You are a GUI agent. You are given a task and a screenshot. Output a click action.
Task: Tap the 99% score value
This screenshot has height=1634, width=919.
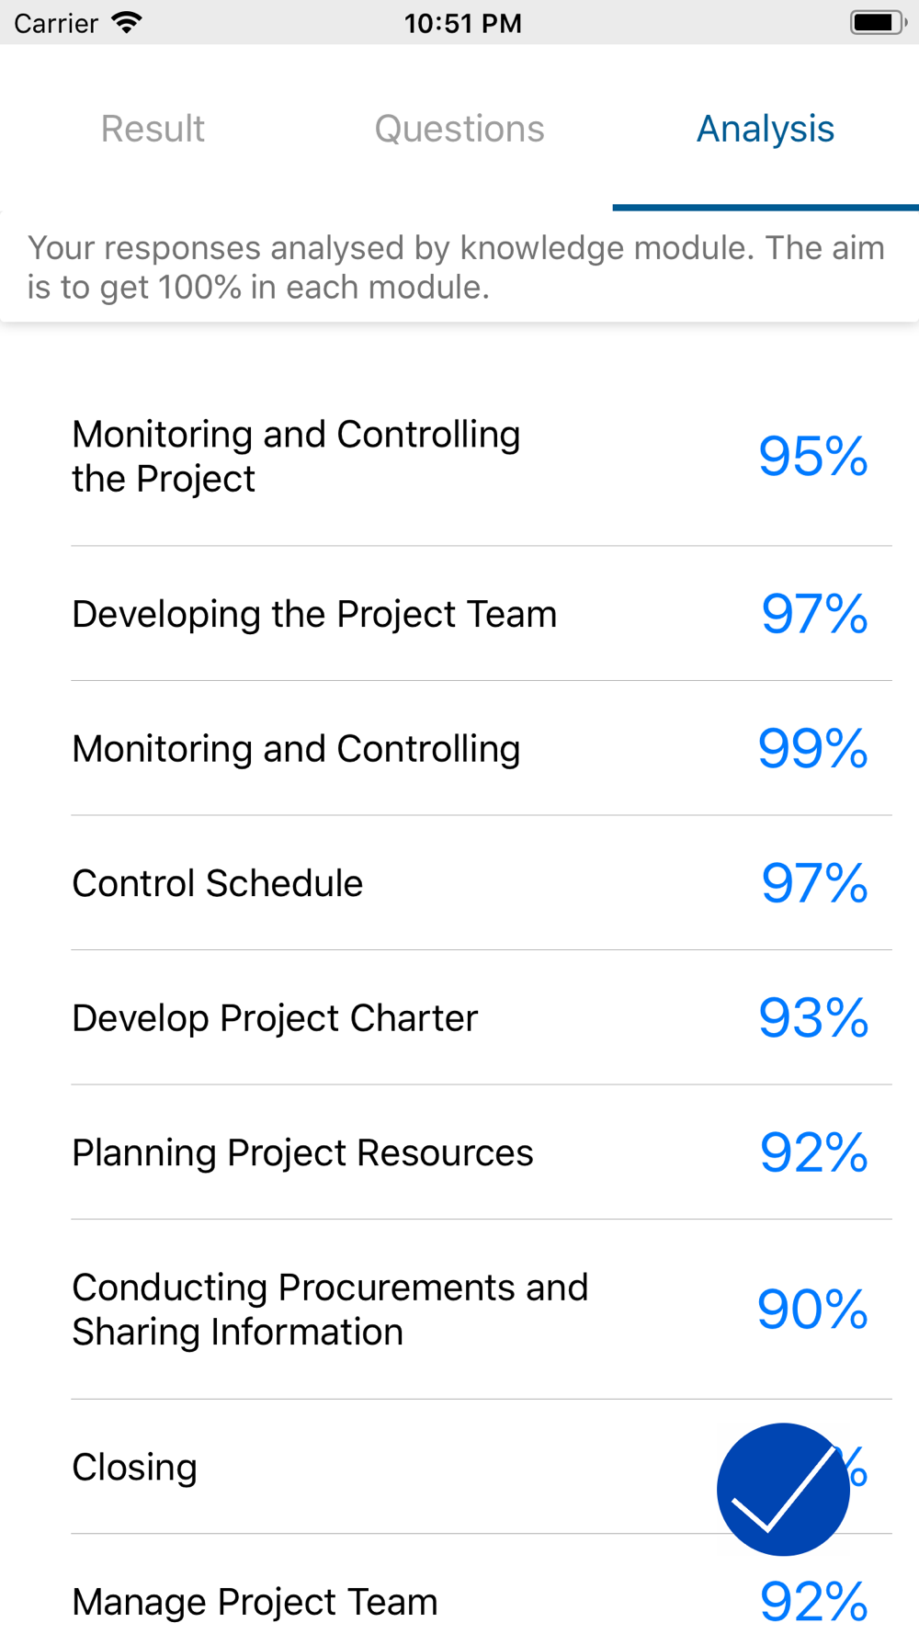pos(813,748)
